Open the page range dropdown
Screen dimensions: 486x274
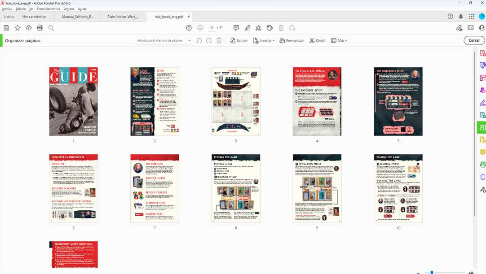164,40
